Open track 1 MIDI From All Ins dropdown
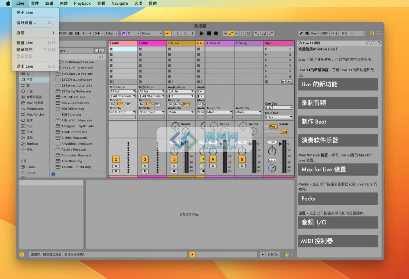 click(x=123, y=91)
